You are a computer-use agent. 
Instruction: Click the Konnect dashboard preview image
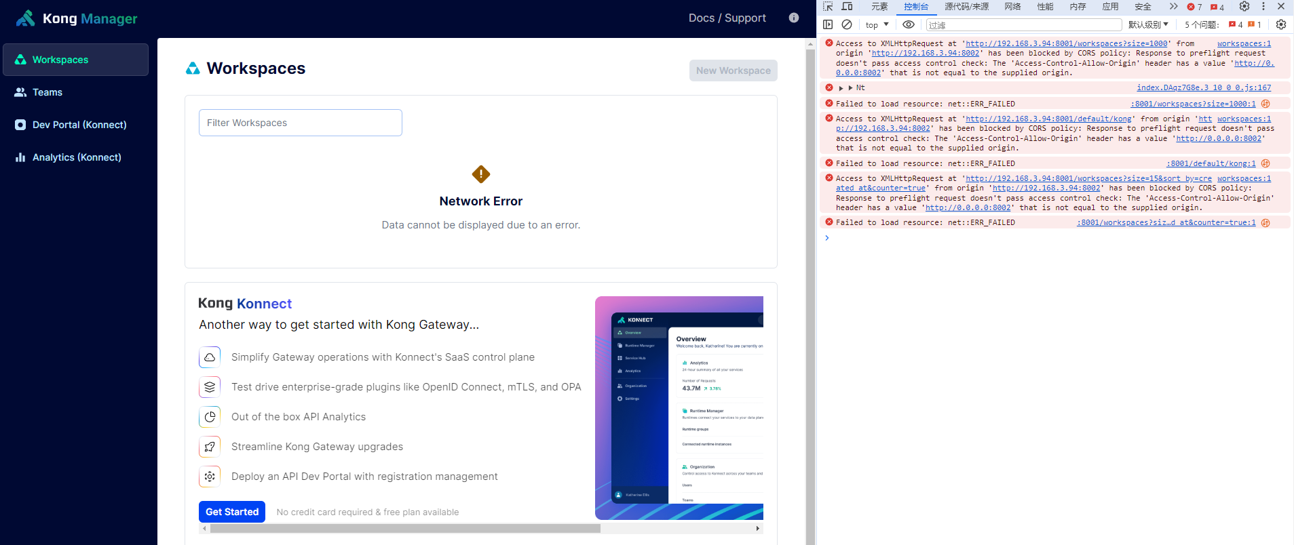[679, 408]
